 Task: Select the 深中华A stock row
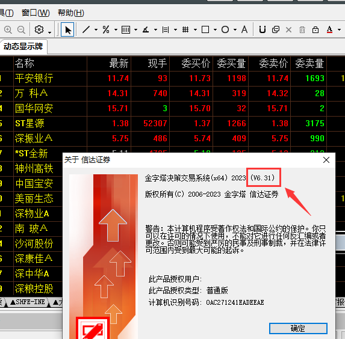coord(31,273)
